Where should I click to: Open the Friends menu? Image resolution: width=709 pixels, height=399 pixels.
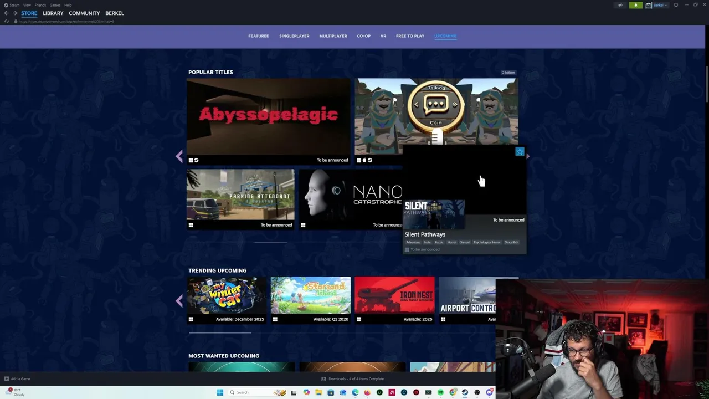pos(40,5)
